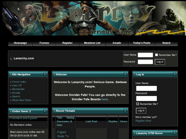Screen dimensions: 186x139
Task: Click 'No Members online' text
Action: tap(21, 125)
